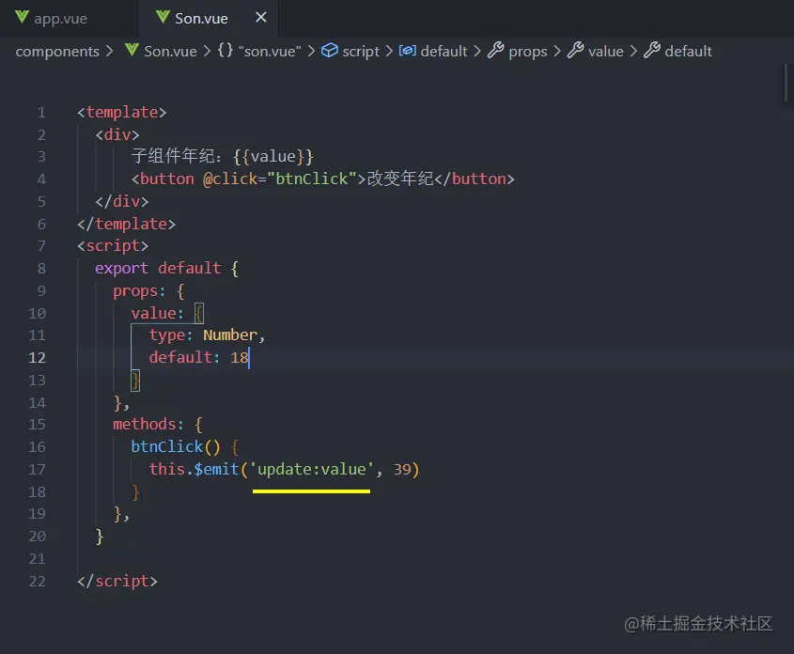Viewport: 794px width, 654px height.
Task: Open the props breadcrumb segment
Action: click(x=528, y=51)
